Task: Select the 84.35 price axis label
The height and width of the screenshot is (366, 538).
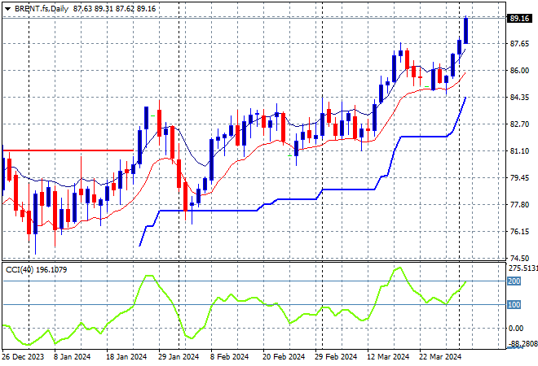Action: pos(519,98)
